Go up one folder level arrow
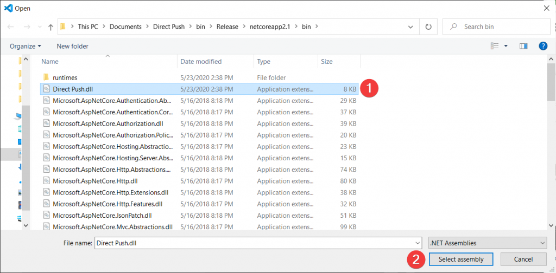This screenshot has height=273, width=556. pos(50,27)
